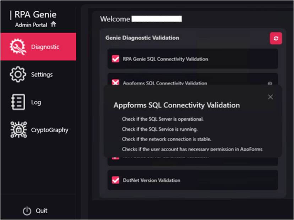The height and width of the screenshot is (220, 294).
Task: Click the user account permission in AppForms line
Action: (192, 149)
